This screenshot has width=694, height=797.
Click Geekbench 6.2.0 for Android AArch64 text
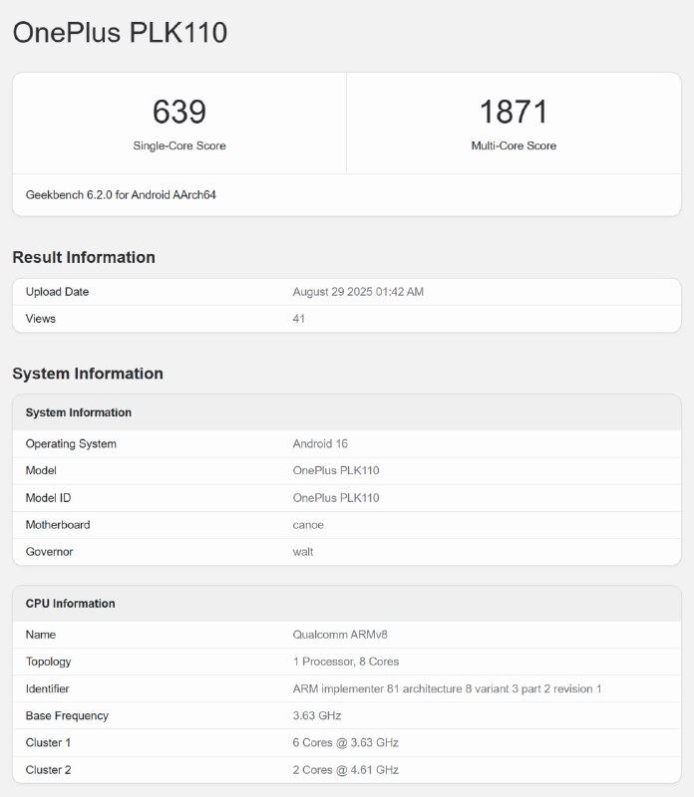[x=121, y=195]
